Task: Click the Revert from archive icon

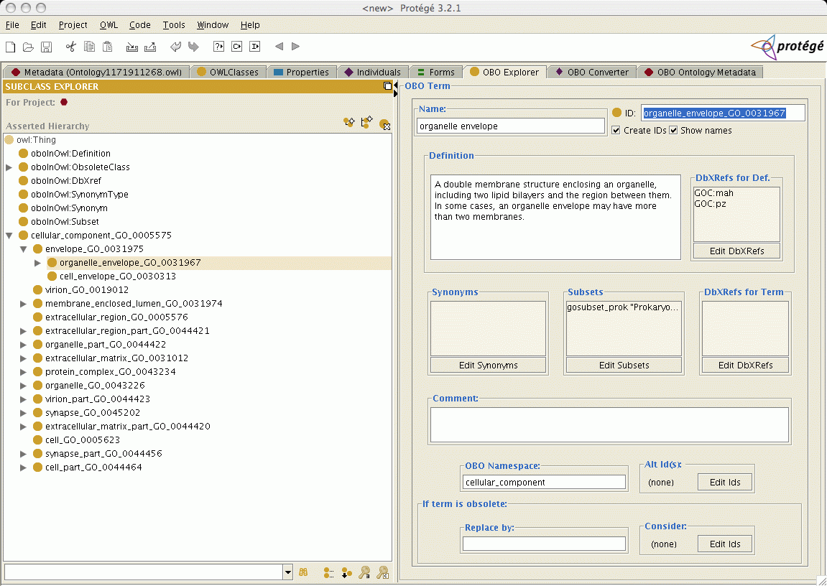Action: [x=150, y=47]
